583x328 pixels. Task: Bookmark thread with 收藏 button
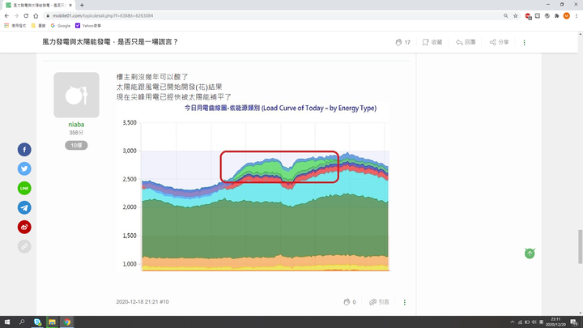[432, 42]
